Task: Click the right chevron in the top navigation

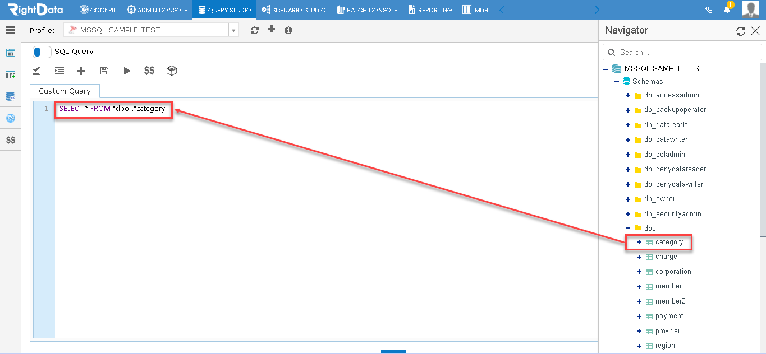Action: pyautogui.click(x=597, y=10)
